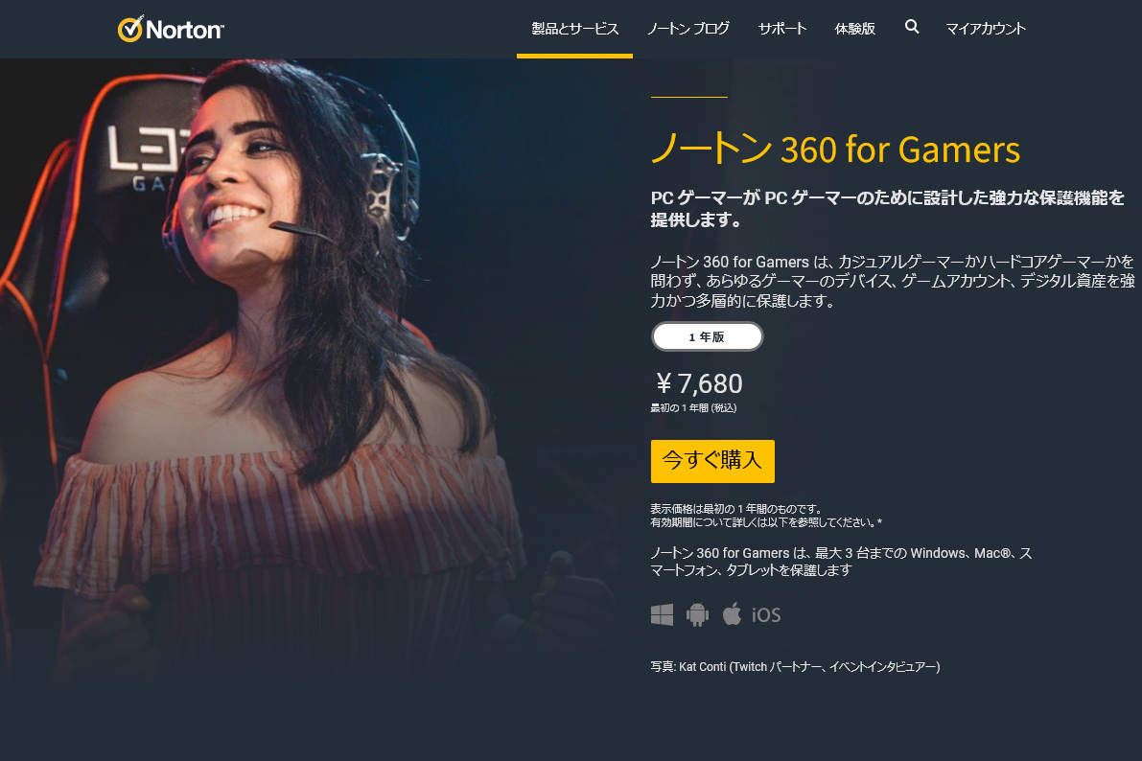Select the 1 年版 subscription option
The width and height of the screenshot is (1142, 761).
(x=708, y=336)
